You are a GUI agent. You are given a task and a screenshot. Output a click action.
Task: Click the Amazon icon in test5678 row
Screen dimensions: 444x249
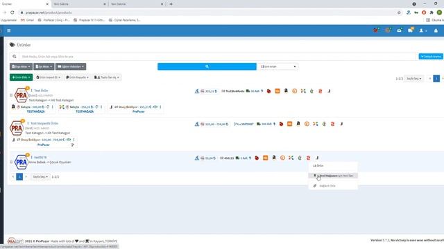pyautogui.click(x=274, y=158)
